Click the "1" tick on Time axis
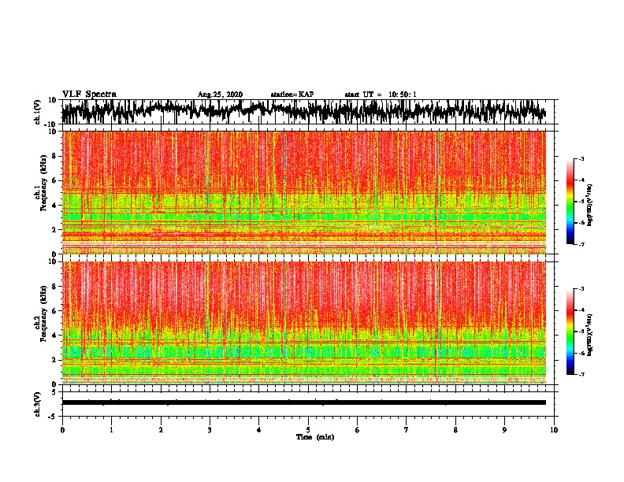 [111, 430]
